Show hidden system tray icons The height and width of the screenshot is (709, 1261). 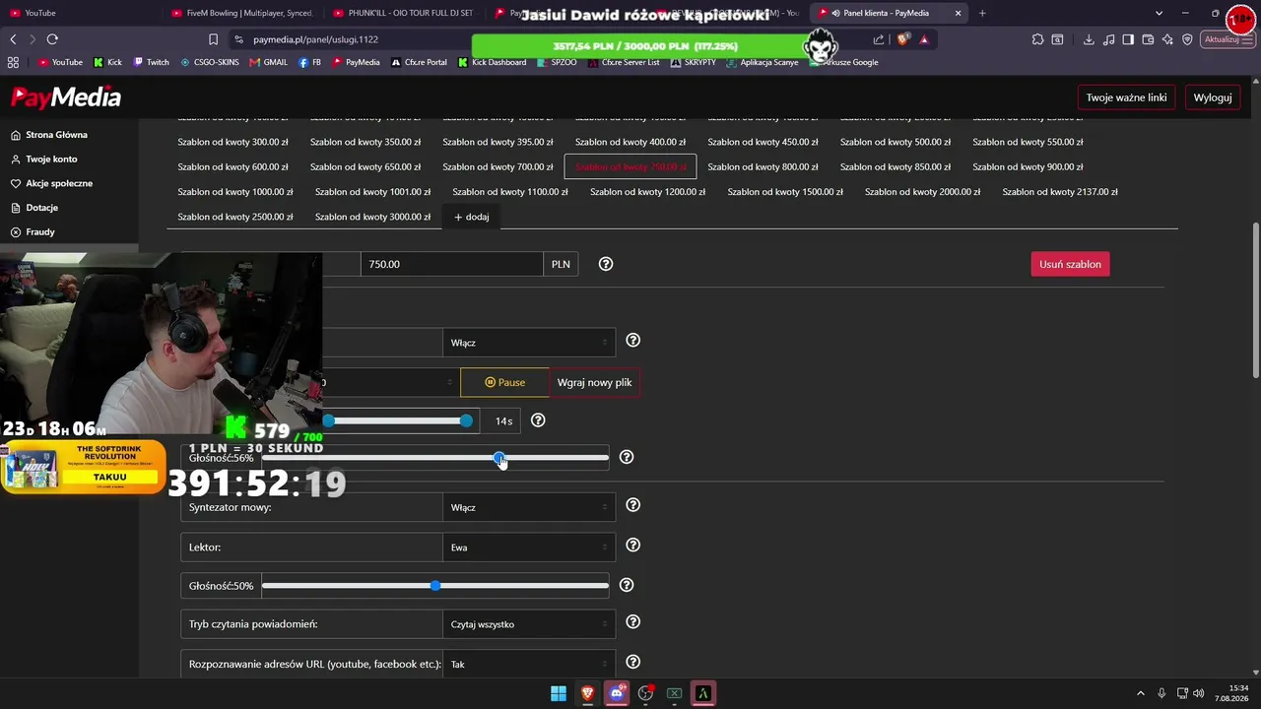[x=1141, y=693]
